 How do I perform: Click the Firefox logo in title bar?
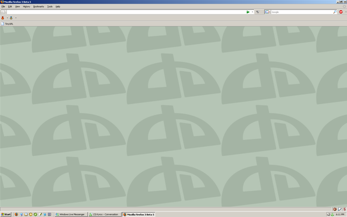pyautogui.click(x=2, y=2)
